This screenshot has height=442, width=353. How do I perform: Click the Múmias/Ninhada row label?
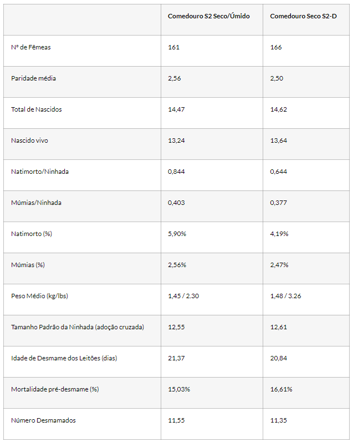point(36,203)
